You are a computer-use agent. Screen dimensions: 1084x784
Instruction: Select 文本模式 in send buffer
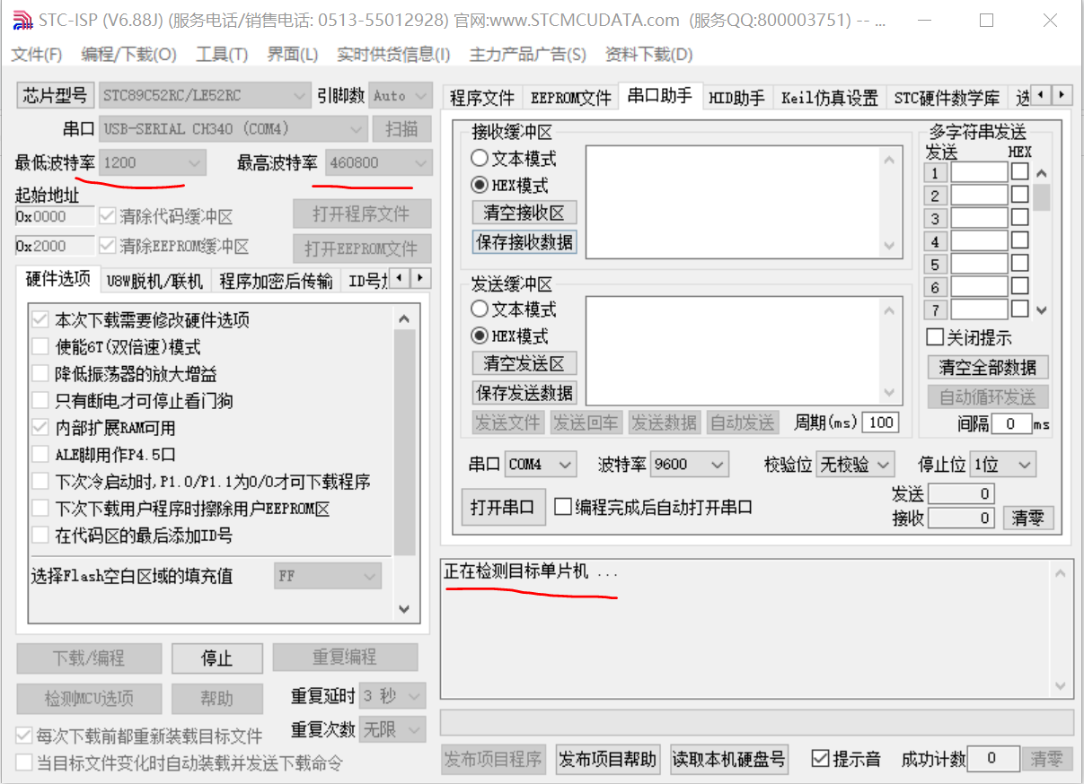514,309
